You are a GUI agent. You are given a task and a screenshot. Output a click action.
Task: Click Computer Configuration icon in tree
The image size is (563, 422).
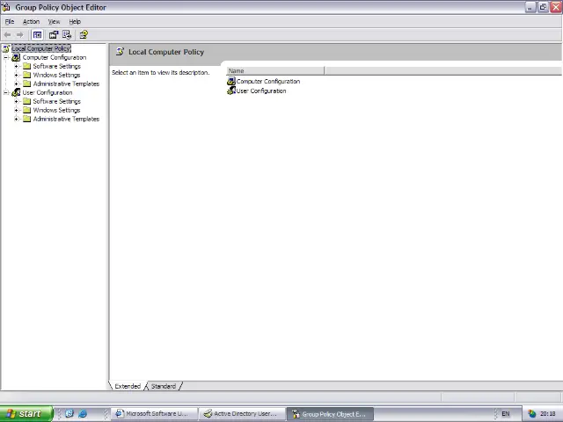tap(16, 57)
